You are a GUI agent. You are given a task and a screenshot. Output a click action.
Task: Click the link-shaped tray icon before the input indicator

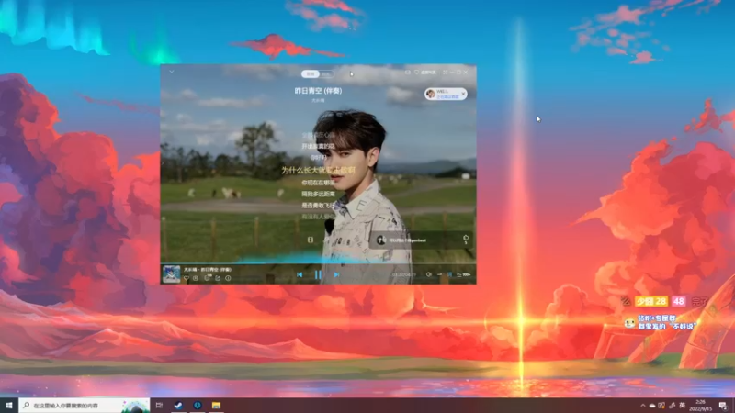(672, 406)
